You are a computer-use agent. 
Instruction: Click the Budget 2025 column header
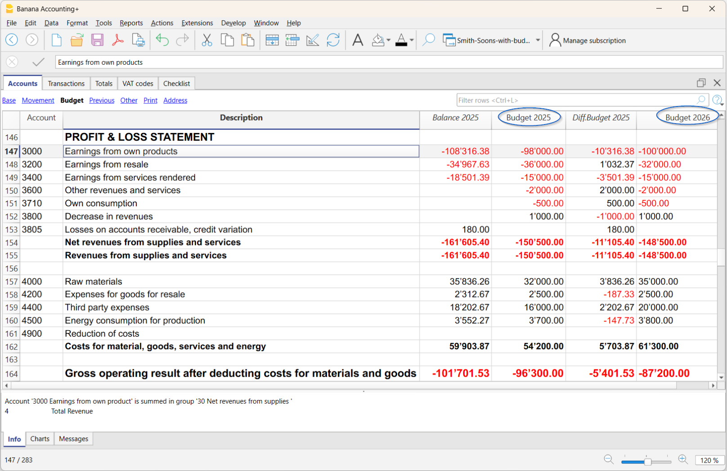tap(529, 118)
